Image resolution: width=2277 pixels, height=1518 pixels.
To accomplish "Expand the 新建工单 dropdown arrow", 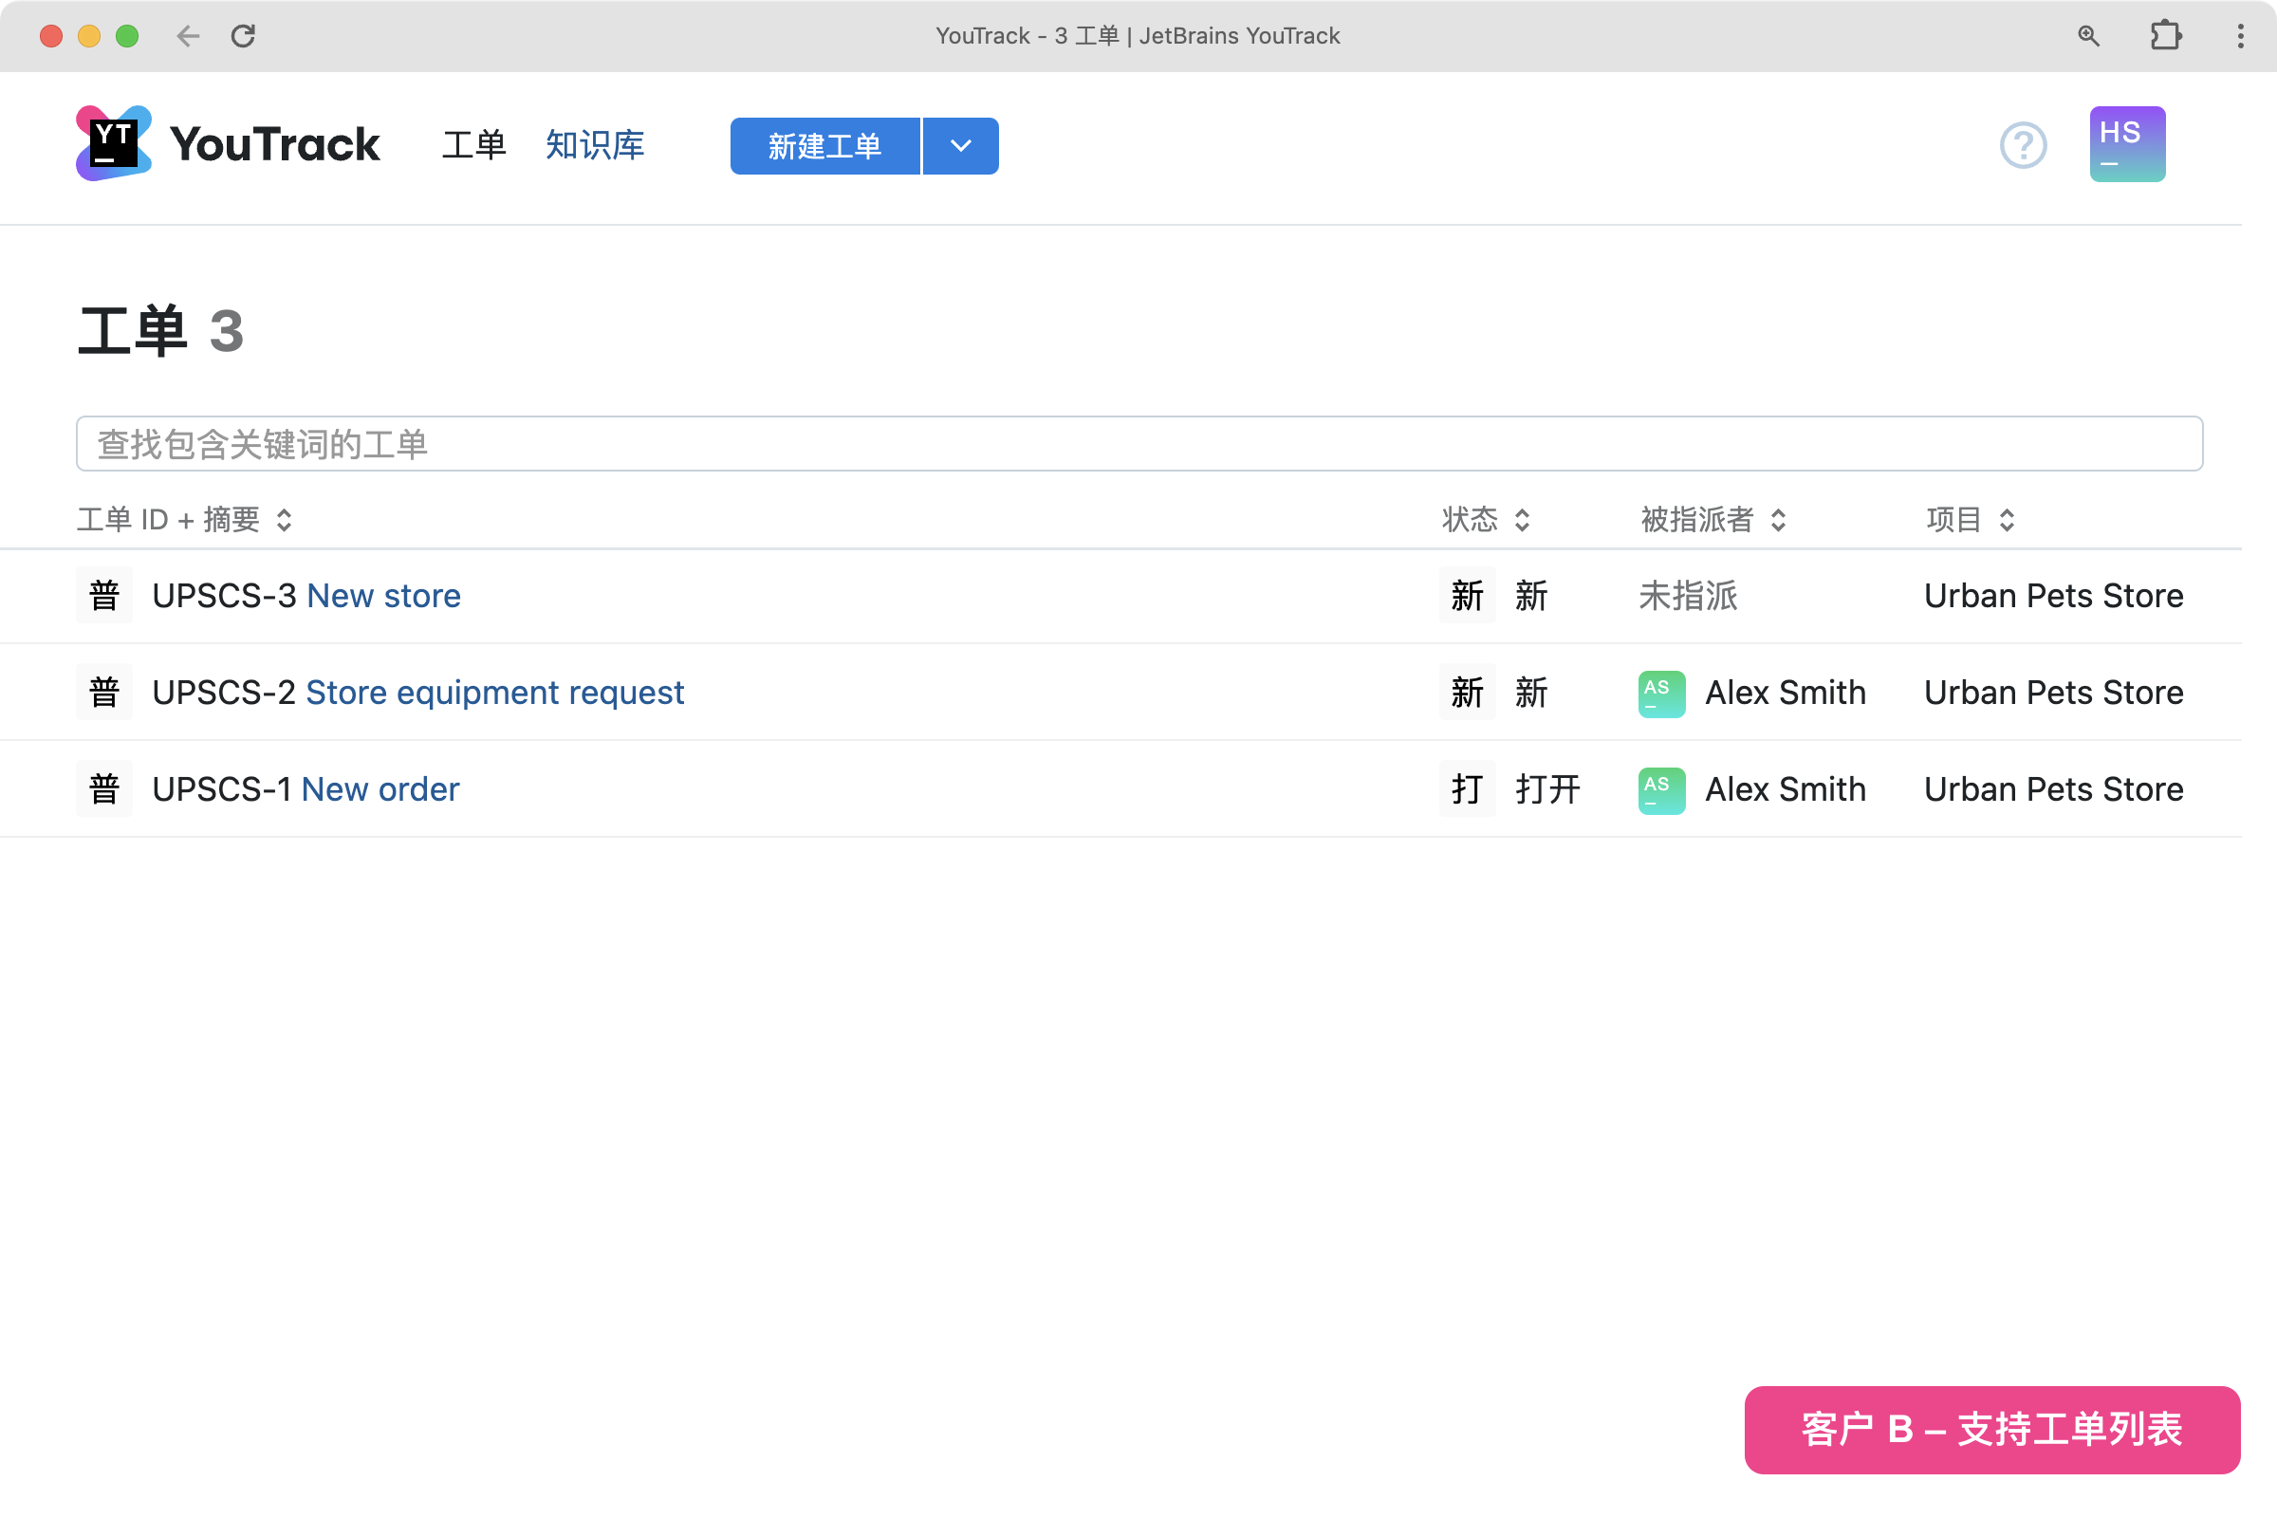I will pyautogui.click(x=960, y=146).
